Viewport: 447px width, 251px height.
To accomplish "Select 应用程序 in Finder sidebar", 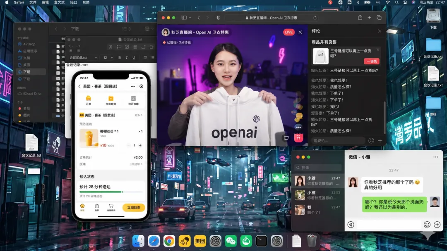I will click(30, 51).
